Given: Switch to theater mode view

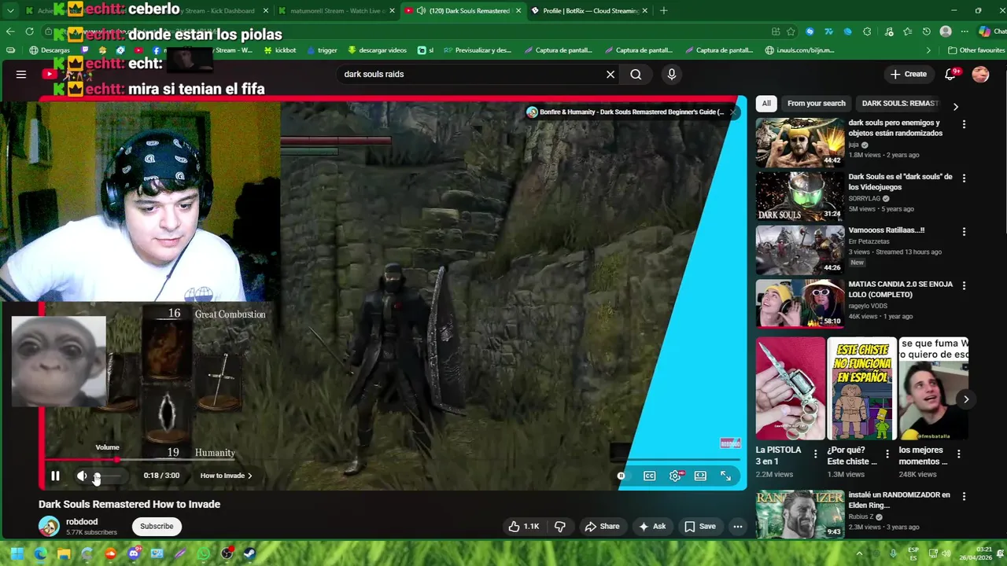Looking at the screenshot, I should pos(700,476).
